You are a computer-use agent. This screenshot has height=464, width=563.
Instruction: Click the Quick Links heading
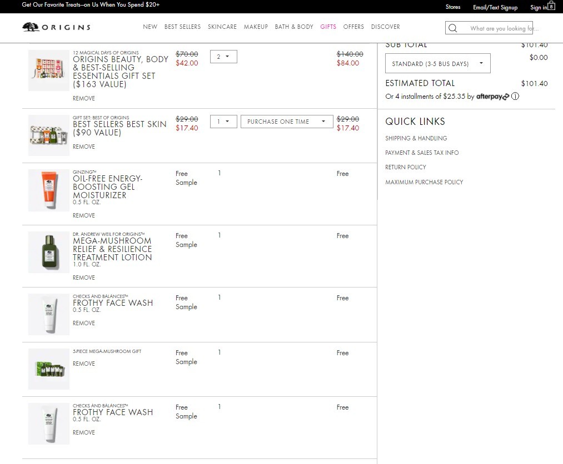pyautogui.click(x=415, y=122)
